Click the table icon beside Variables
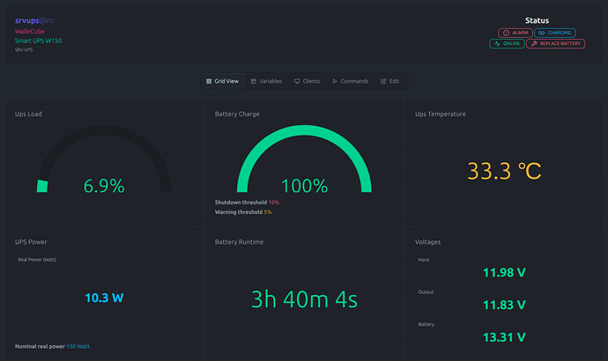 pyautogui.click(x=254, y=81)
